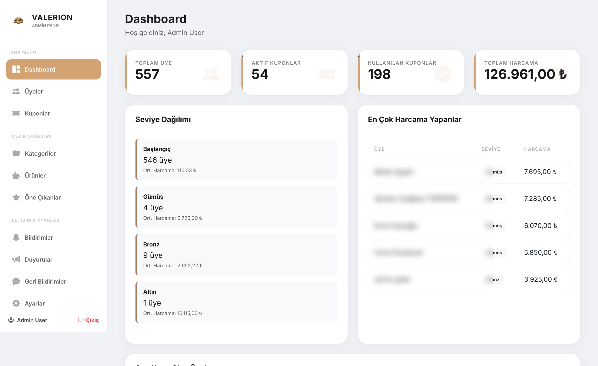Click the 5.850,00 ₺ spending value

click(x=541, y=252)
